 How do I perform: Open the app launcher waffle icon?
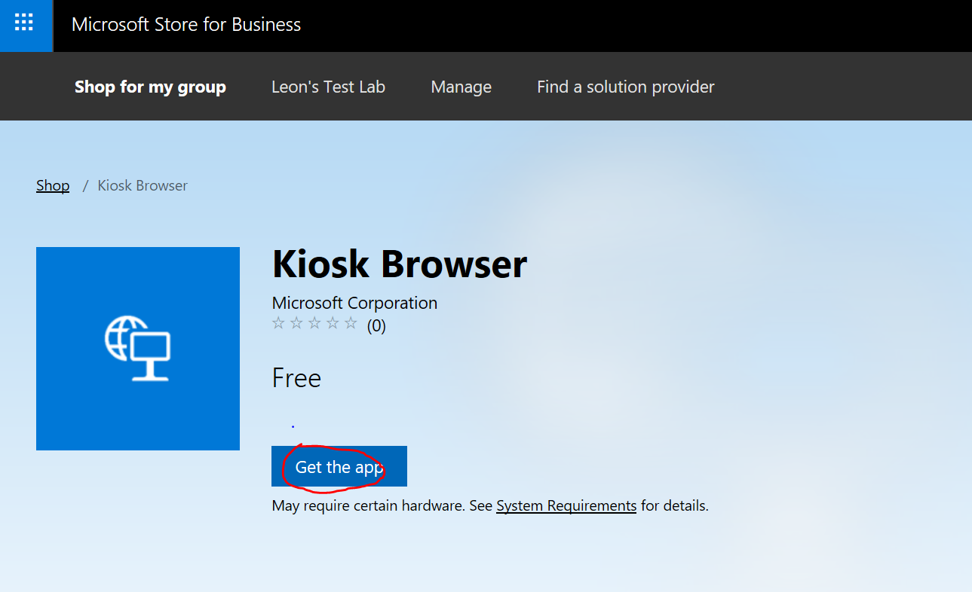25,24
